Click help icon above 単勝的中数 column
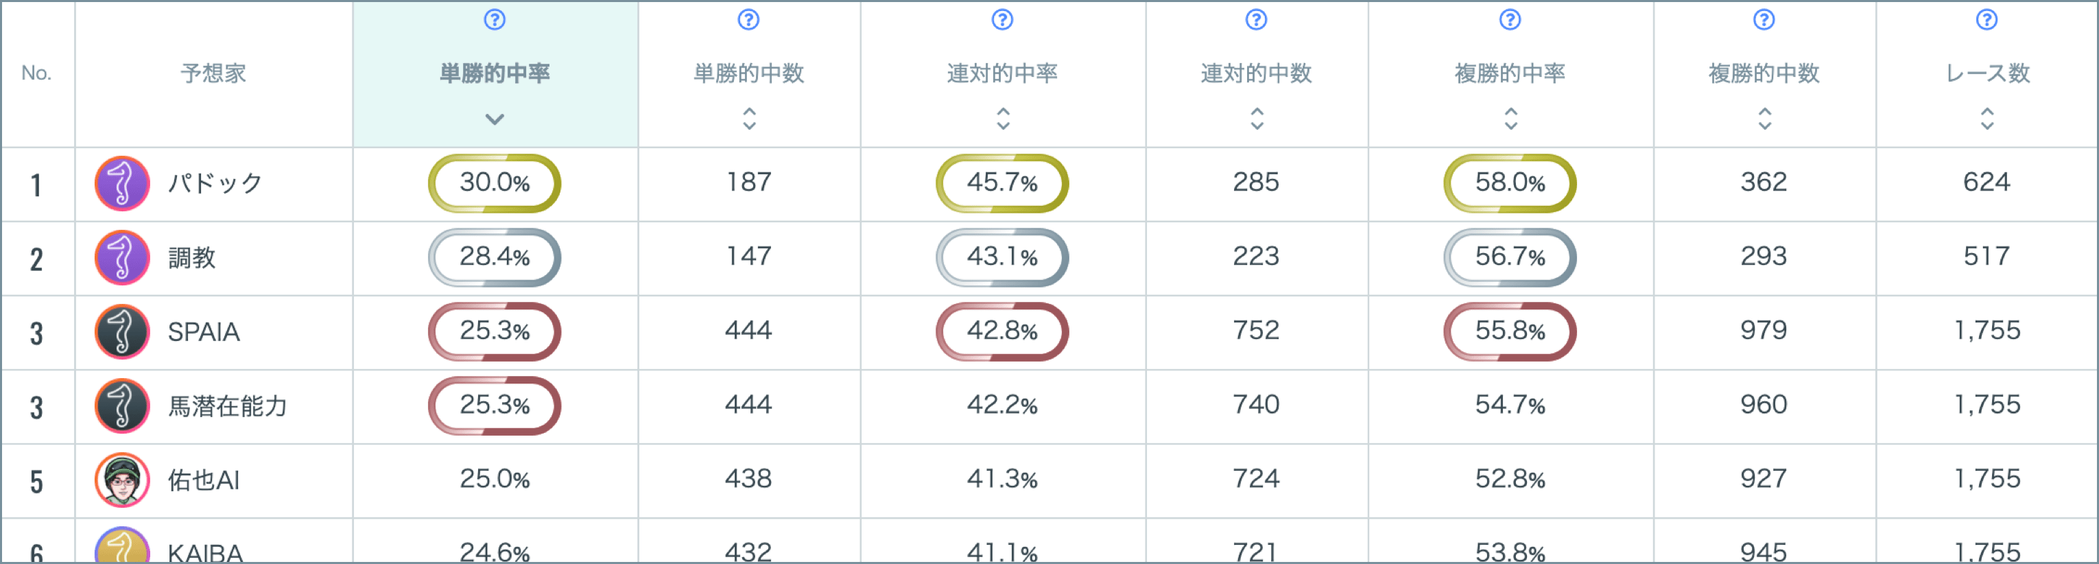Viewport: 2099px width, 564px height. point(748,20)
